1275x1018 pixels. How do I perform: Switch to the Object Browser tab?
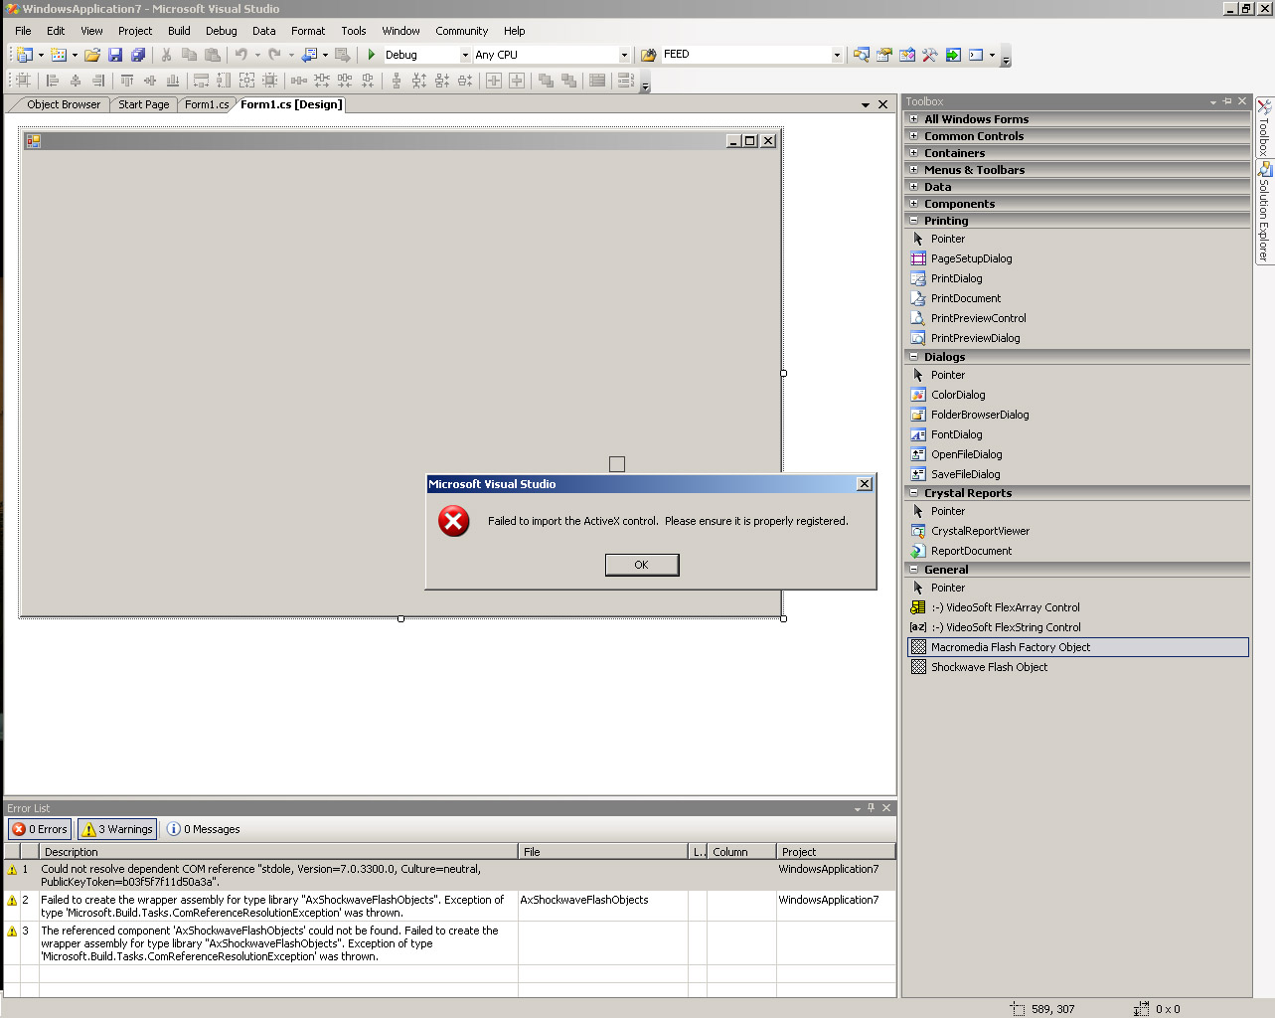point(64,104)
